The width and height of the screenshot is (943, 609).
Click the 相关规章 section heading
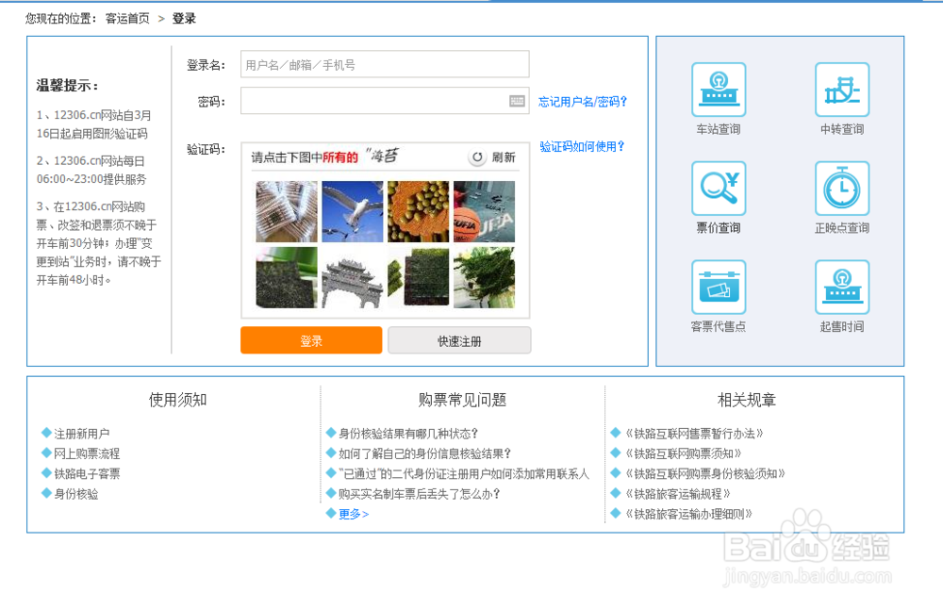pyautogui.click(x=747, y=400)
